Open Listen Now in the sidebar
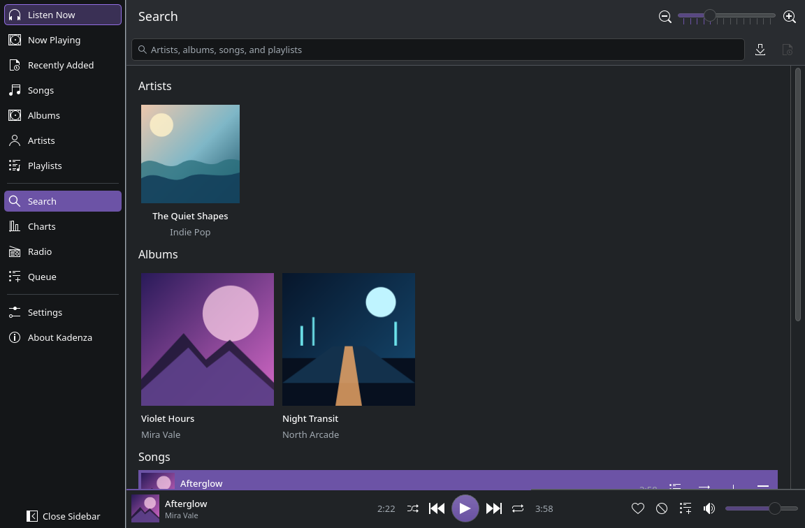Image resolution: width=805 pixels, height=528 pixels. pyautogui.click(x=63, y=15)
